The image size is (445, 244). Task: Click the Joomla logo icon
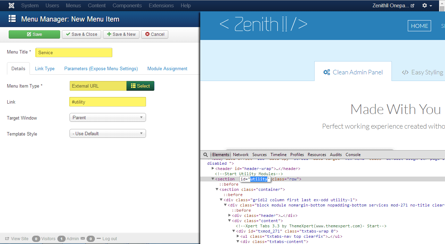pos(11,6)
